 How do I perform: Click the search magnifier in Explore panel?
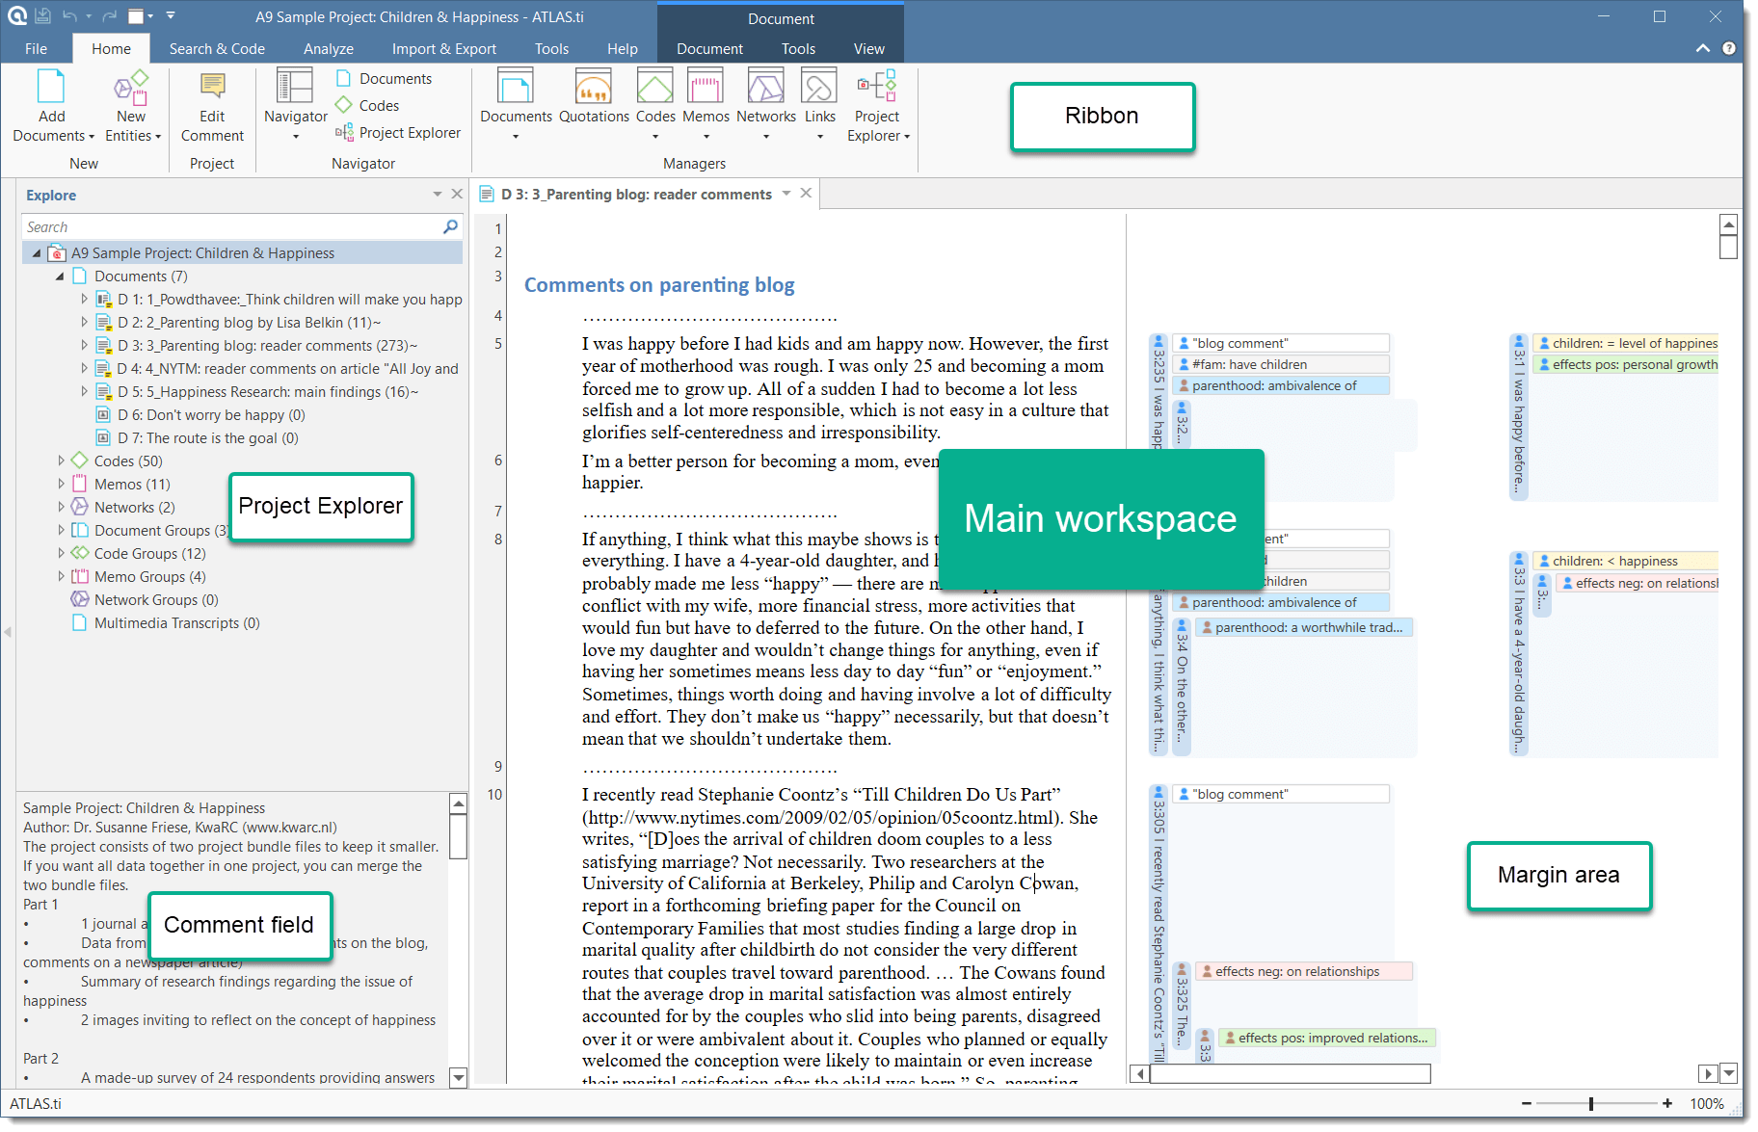450,226
